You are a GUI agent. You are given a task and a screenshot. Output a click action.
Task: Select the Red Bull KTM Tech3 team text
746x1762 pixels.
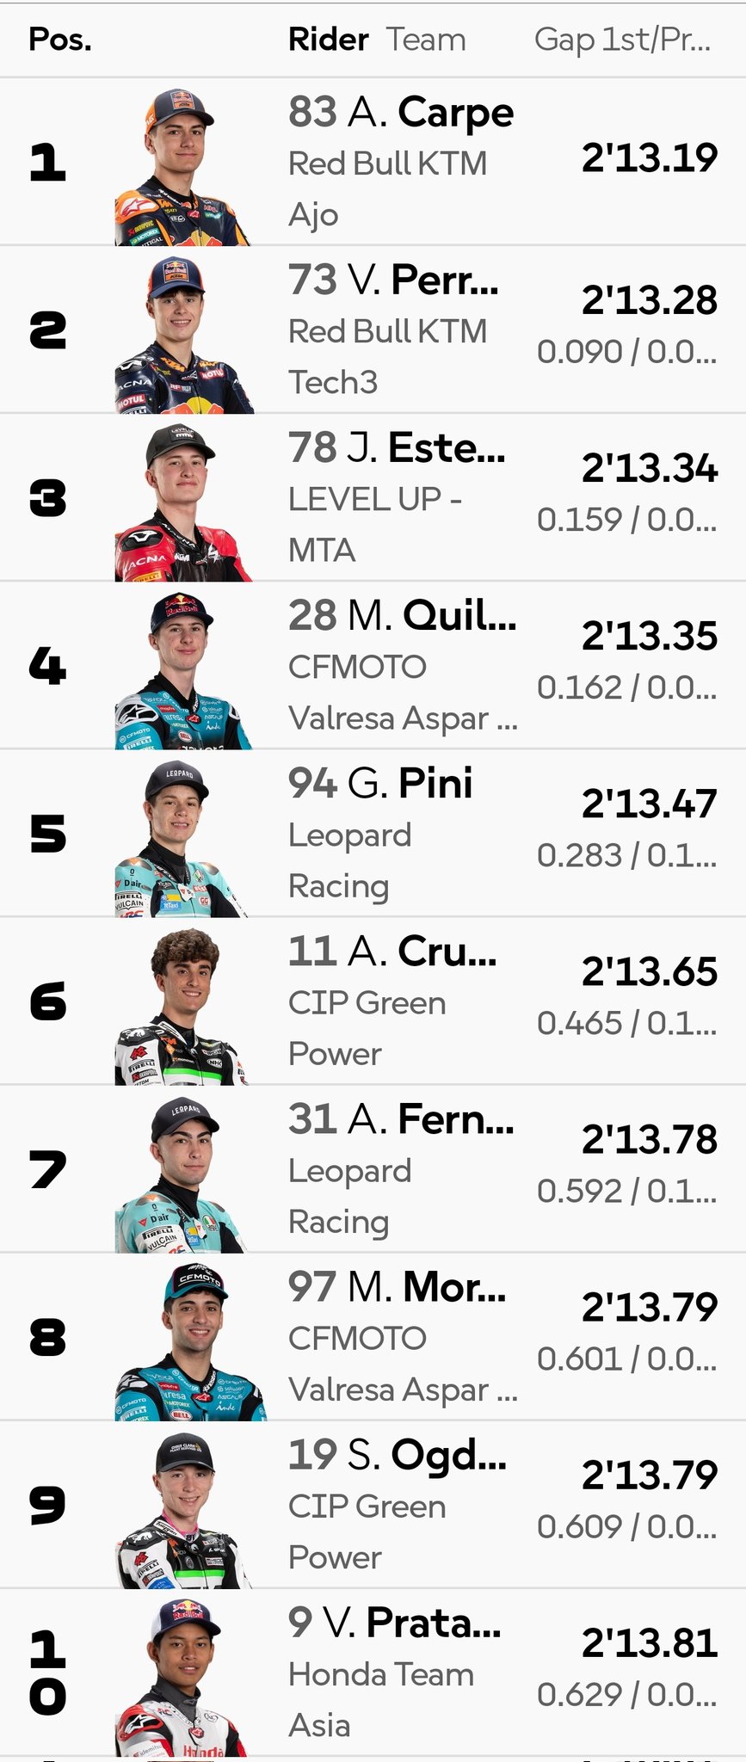(x=387, y=356)
